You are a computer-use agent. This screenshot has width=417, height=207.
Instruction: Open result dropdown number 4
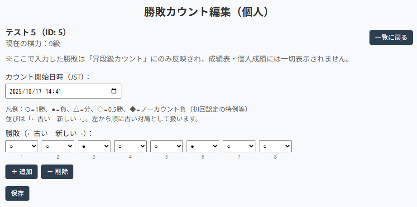pyautogui.click(x=130, y=146)
